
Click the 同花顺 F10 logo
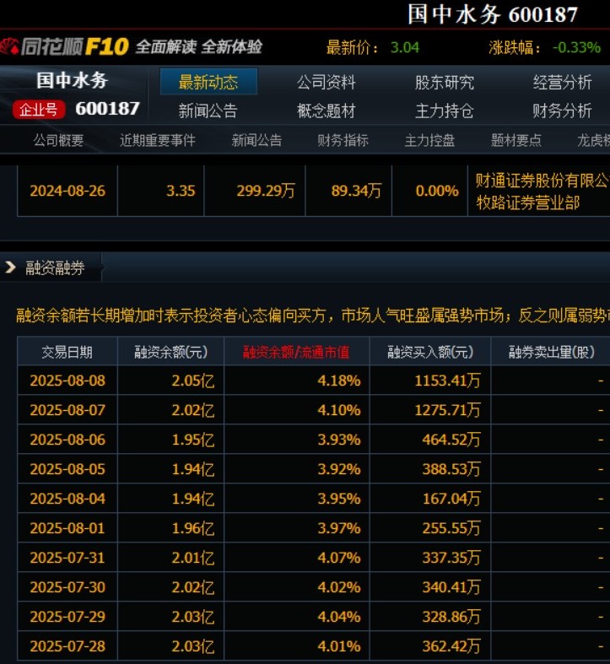click(64, 46)
